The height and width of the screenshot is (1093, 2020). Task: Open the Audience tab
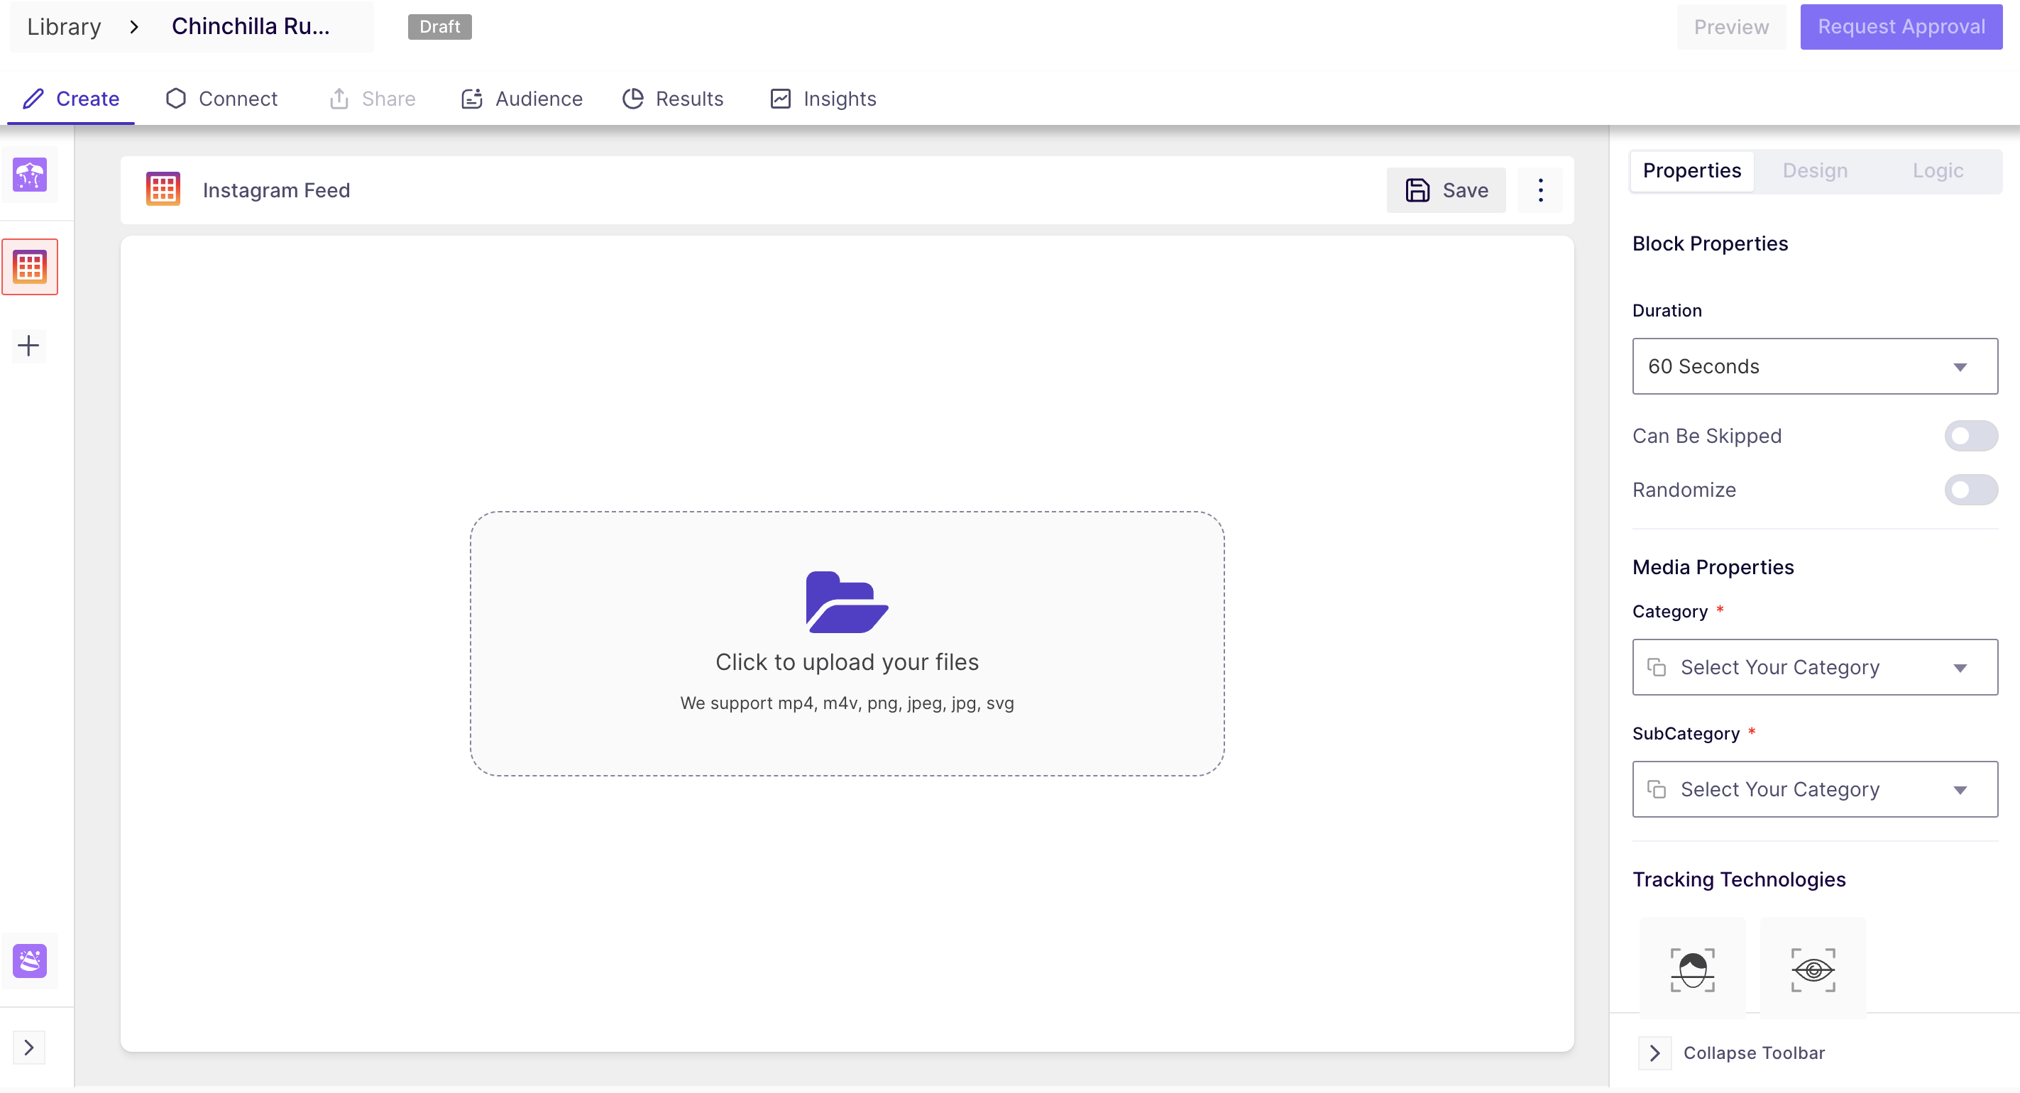click(x=522, y=99)
